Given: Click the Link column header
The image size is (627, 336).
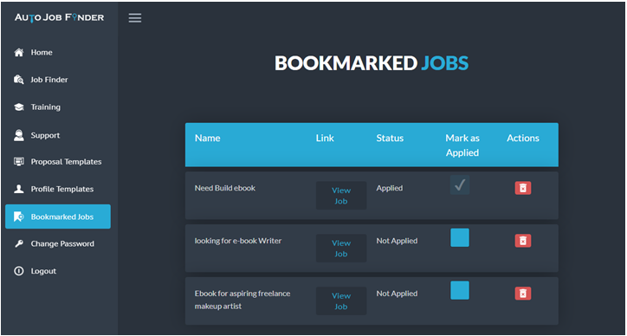Looking at the screenshot, I should 325,138.
